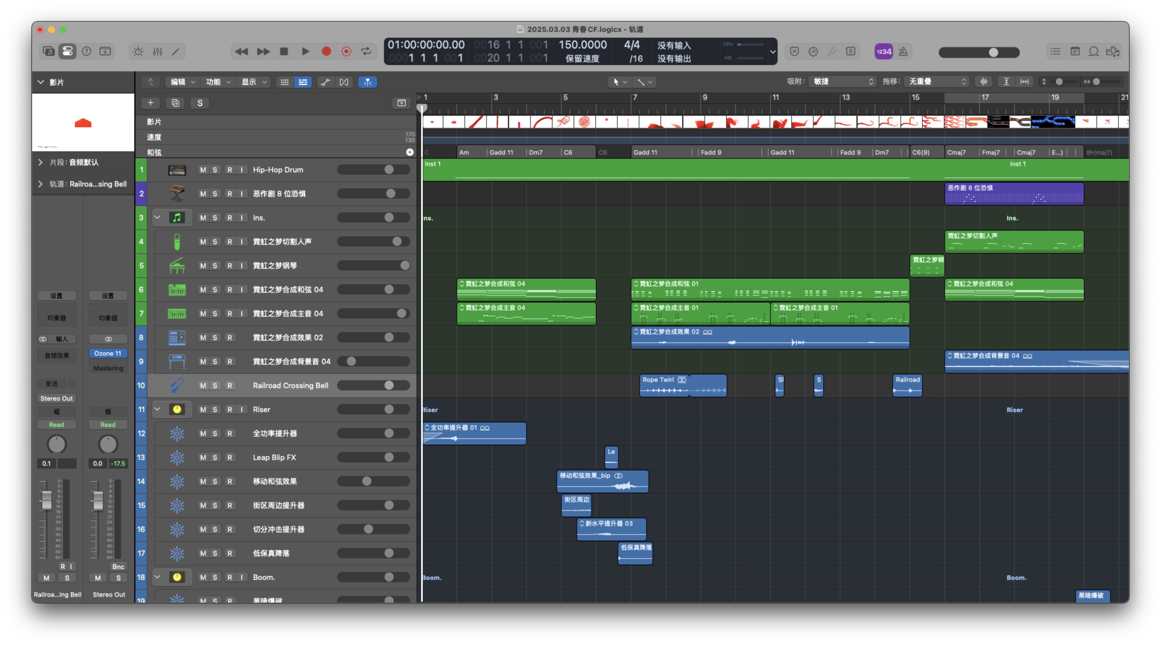The image size is (1161, 645).
Task: Start playback with the Play button
Action: [305, 51]
